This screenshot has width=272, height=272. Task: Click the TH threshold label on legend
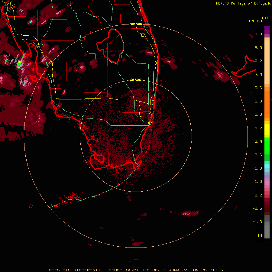[260, 235]
